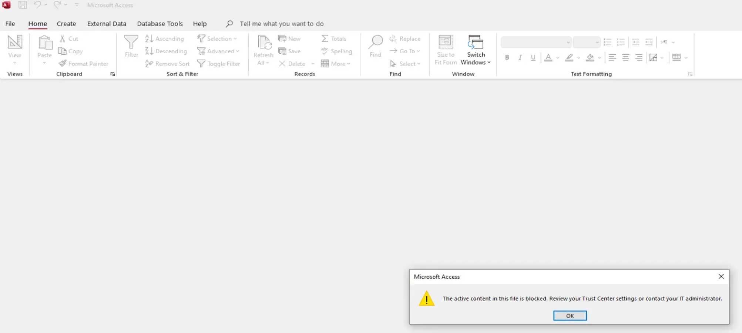Open the Switch Windows dropdown

coord(476,51)
